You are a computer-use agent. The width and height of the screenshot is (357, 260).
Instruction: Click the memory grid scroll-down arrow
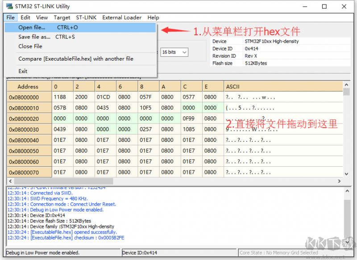coord(346,174)
